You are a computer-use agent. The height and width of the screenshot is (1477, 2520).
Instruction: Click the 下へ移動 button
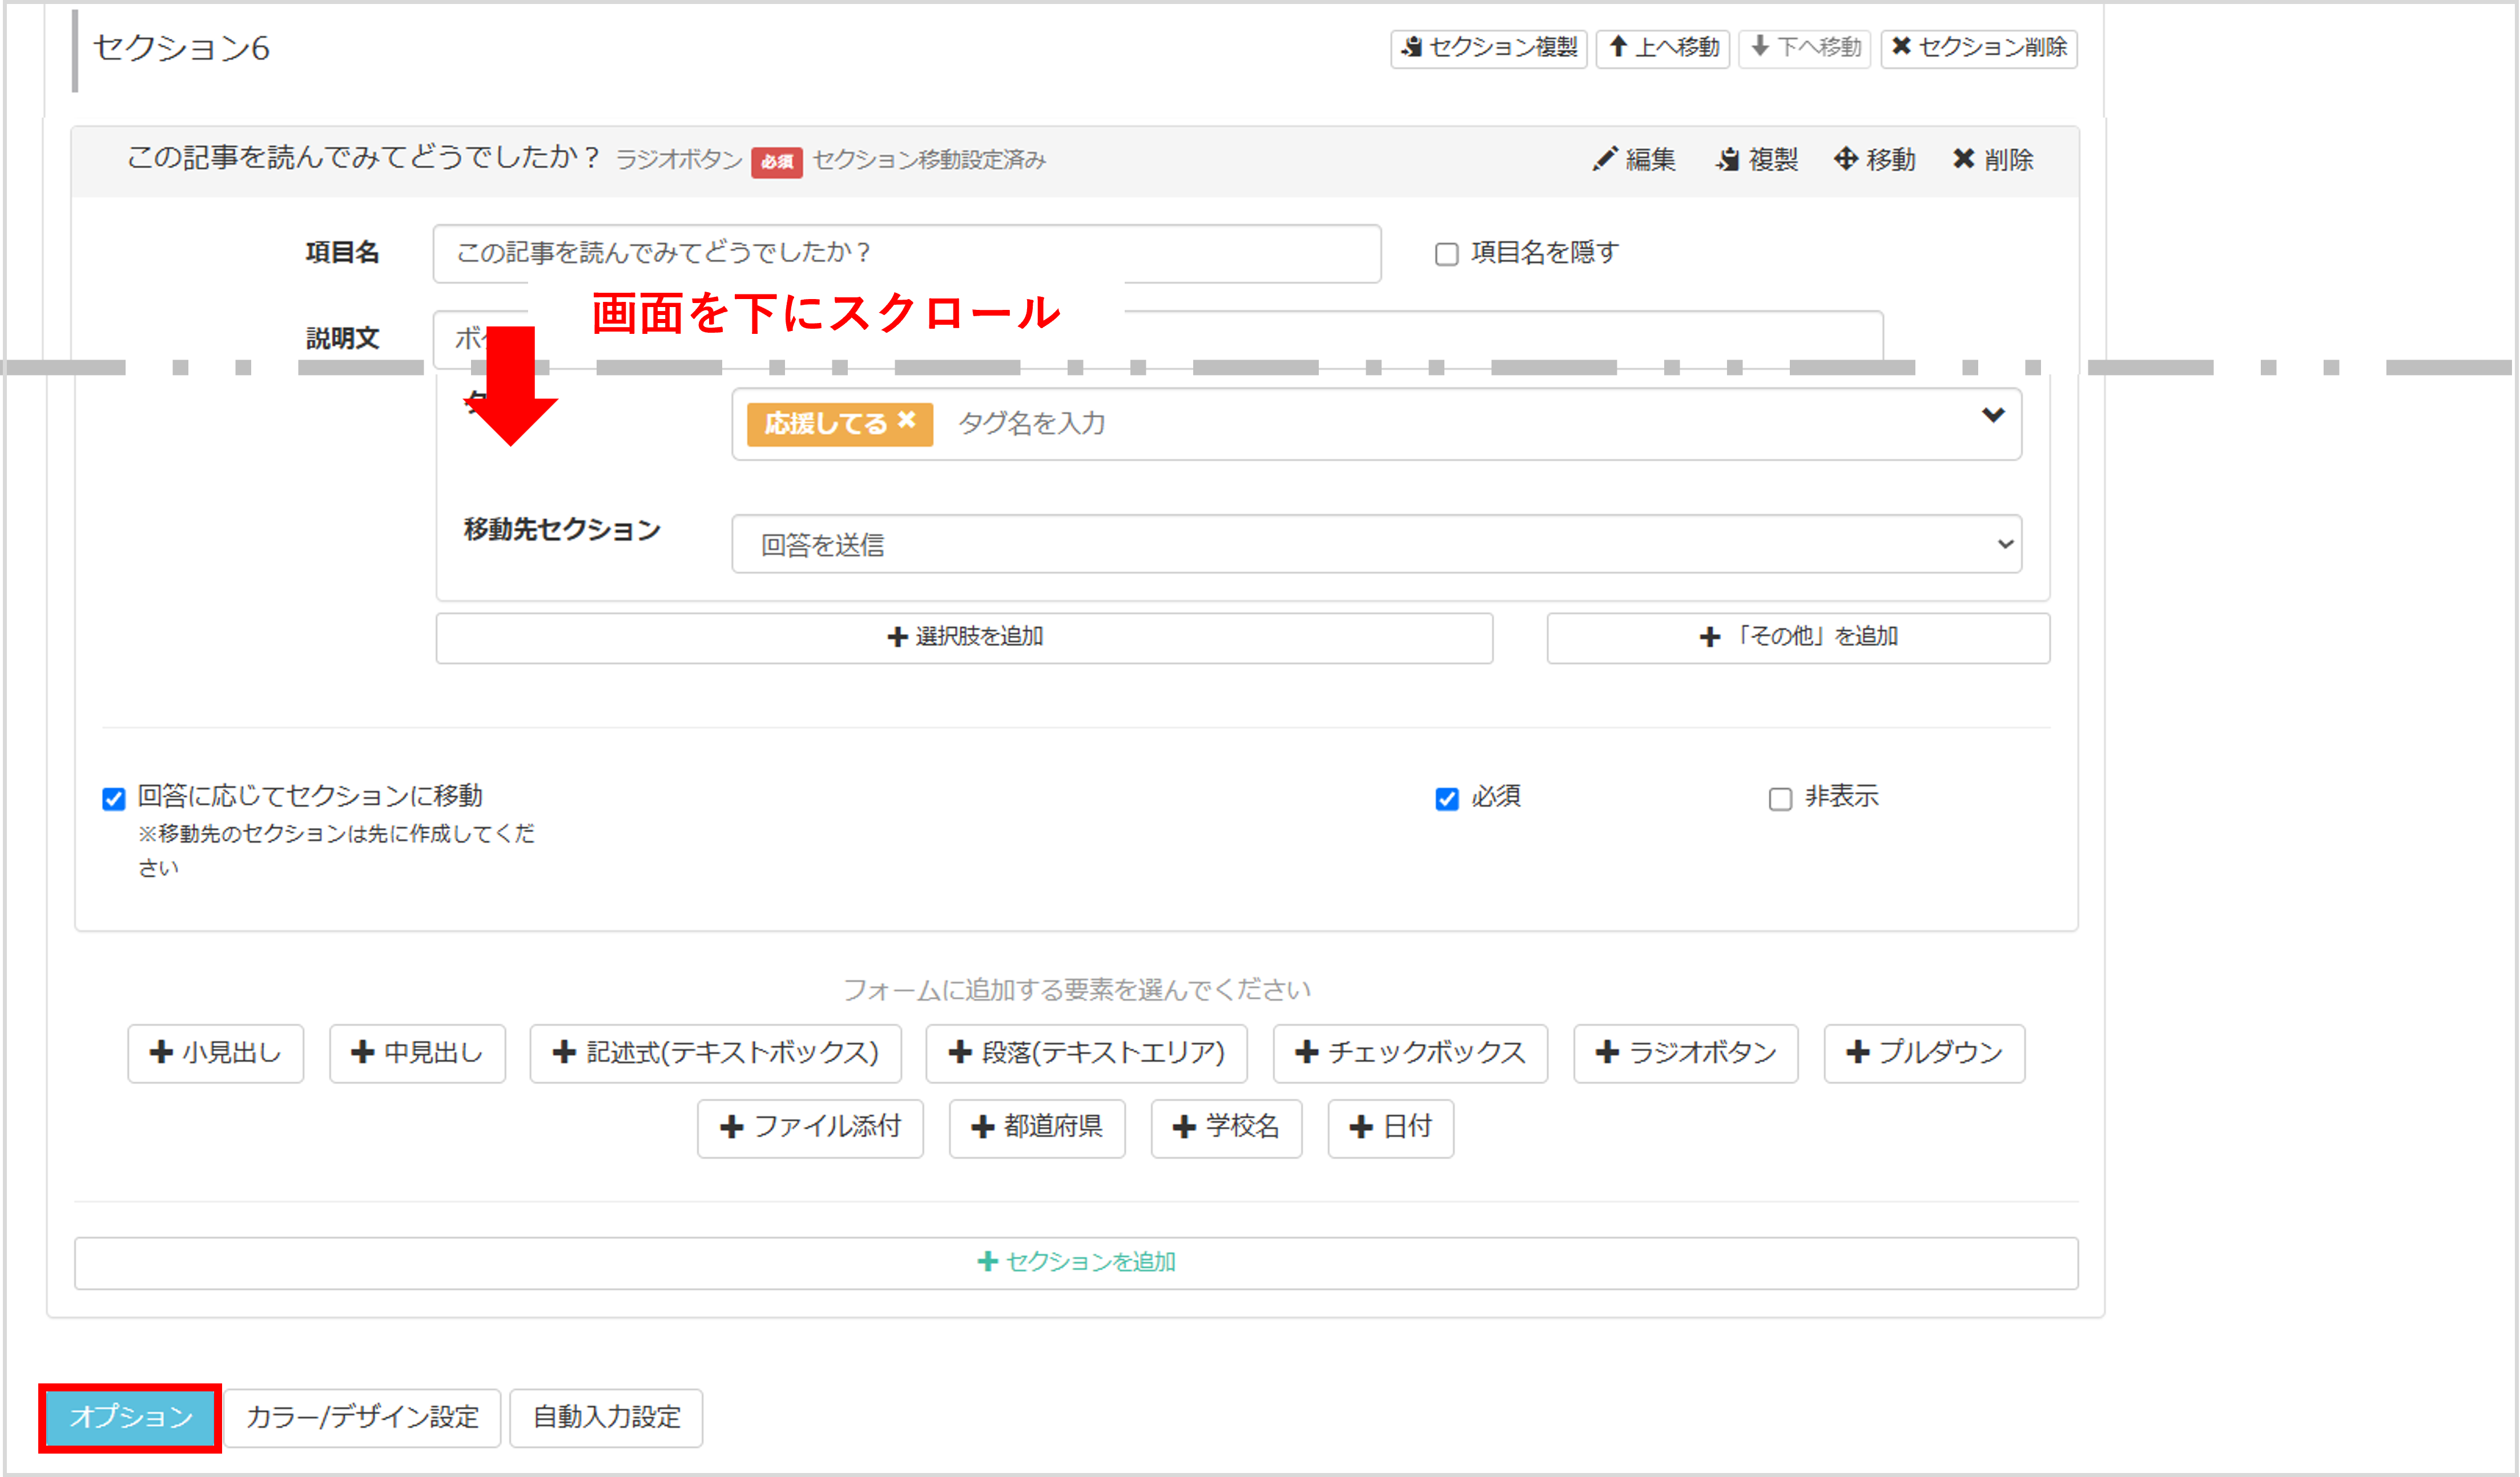(x=1805, y=48)
